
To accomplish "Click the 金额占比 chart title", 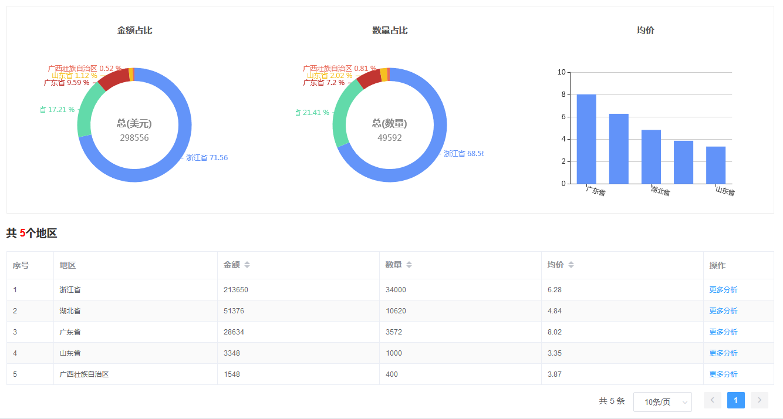I will pyautogui.click(x=134, y=31).
